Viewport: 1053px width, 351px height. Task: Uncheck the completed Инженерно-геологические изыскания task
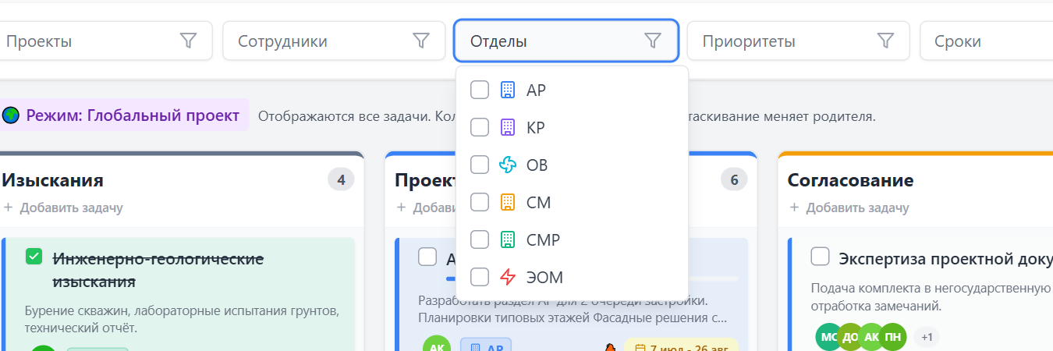(34, 257)
